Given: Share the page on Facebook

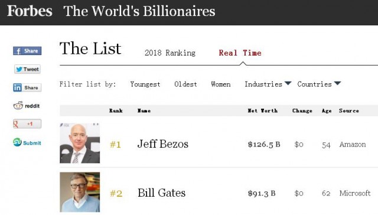Looking at the screenshot, I should coord(27,51).
